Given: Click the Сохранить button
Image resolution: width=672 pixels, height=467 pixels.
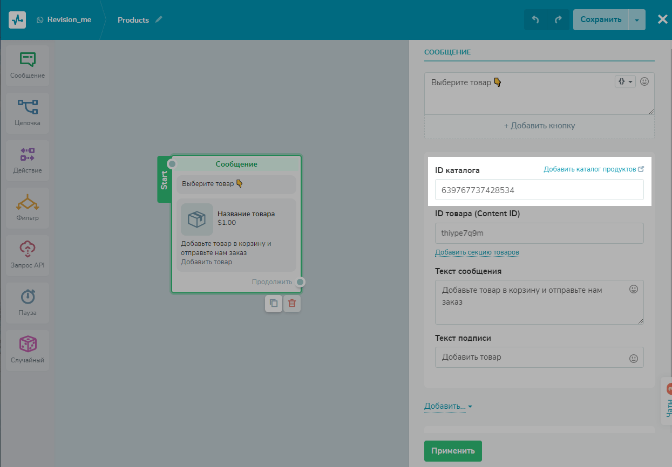Looking at the screenshot, I should pyautogui.click(x=601, y=20).
